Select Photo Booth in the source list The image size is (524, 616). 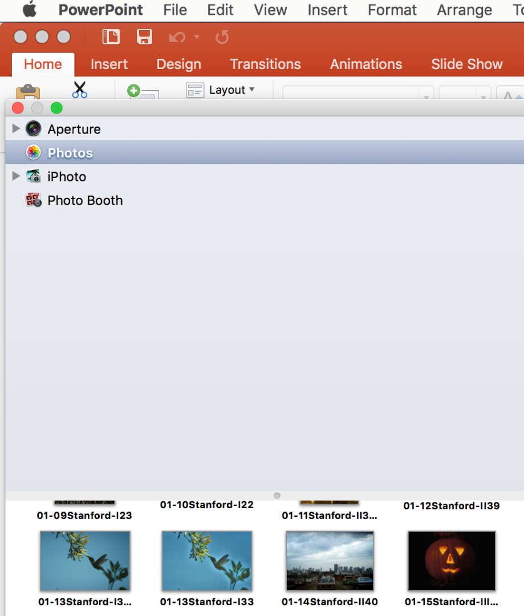[85, 200]
